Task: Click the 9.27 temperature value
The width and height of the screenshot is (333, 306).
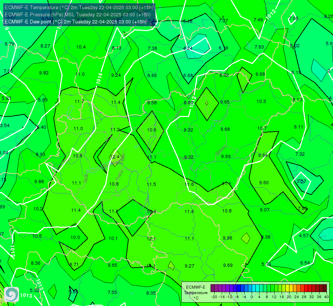Action: (x=189, y=266)
